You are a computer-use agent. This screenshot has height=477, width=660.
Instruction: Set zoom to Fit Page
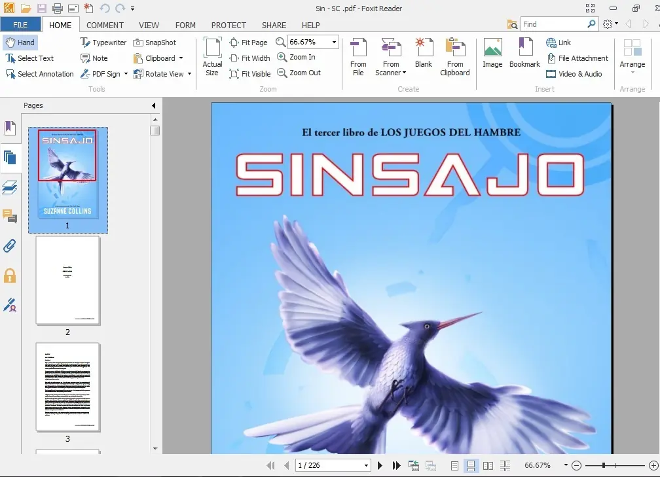click(x=248, y=43)
